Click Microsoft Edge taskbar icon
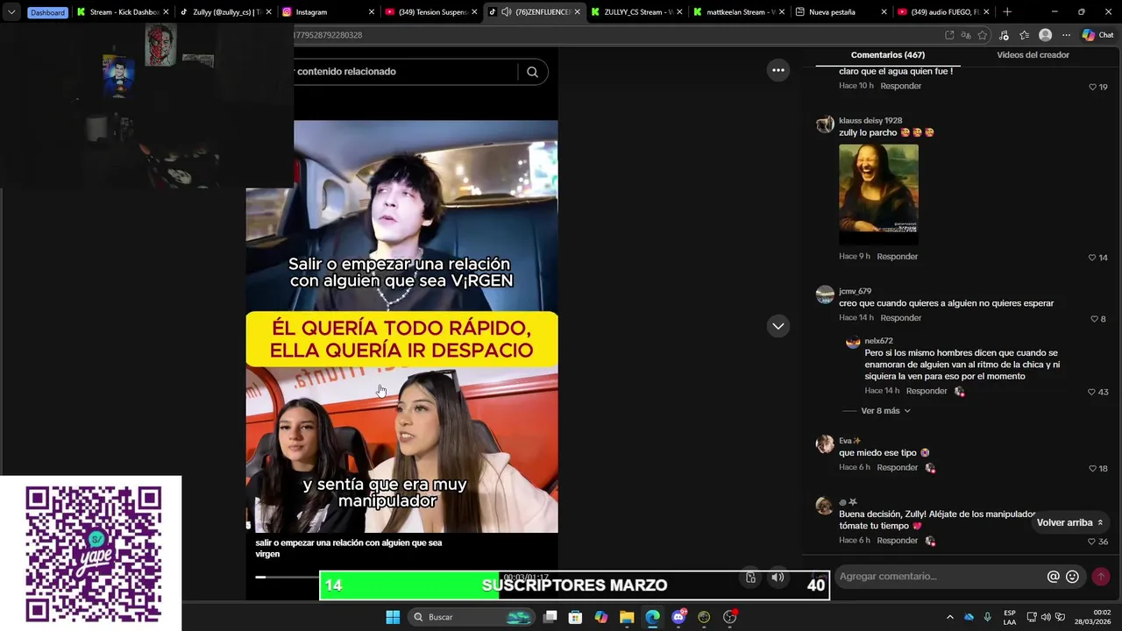Screen dimensions: 1122x631 (652, 617)
